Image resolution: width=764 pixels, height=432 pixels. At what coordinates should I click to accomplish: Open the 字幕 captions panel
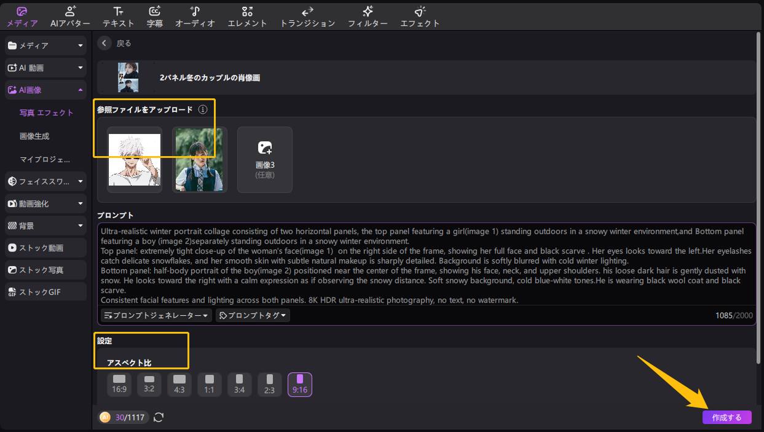(155, 17)
